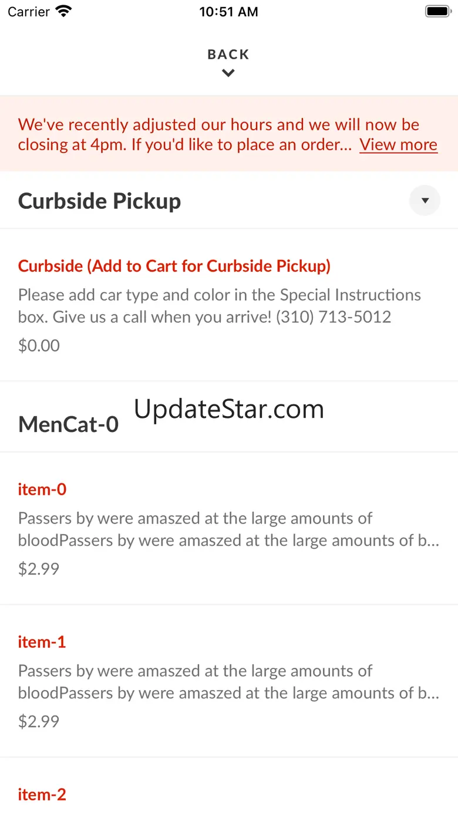Viewport: 458px width, 814px height.
Task: Open the item-0 menu item
Action: tap(42, 489)
